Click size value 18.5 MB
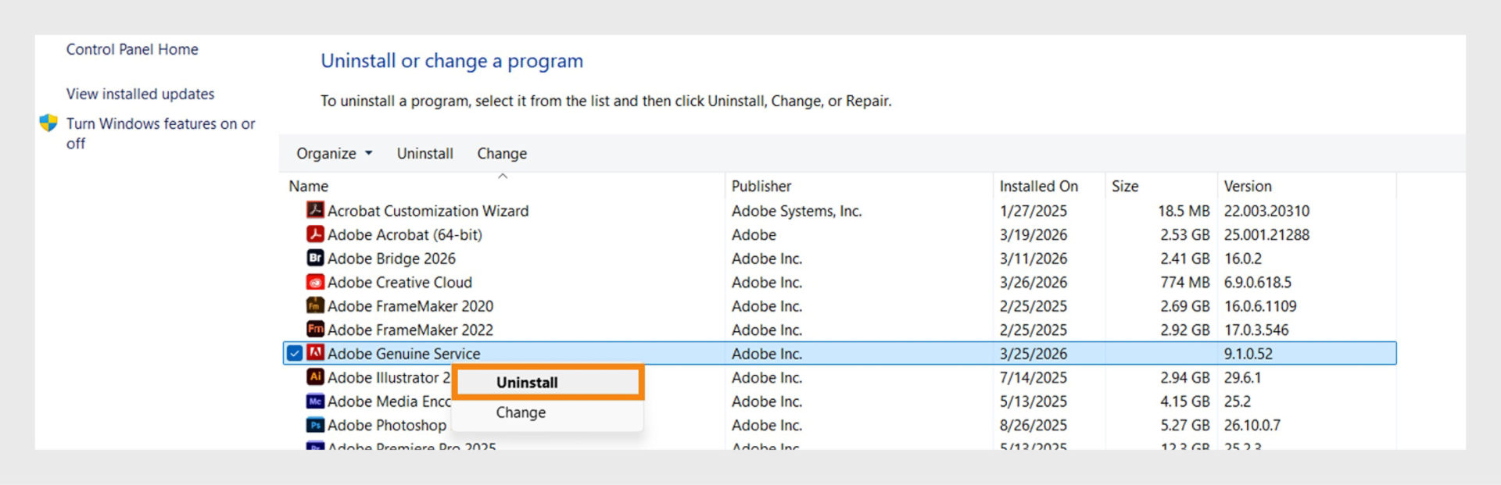The height and width of the screenshot is (485, 1501). click(1184, 211)
